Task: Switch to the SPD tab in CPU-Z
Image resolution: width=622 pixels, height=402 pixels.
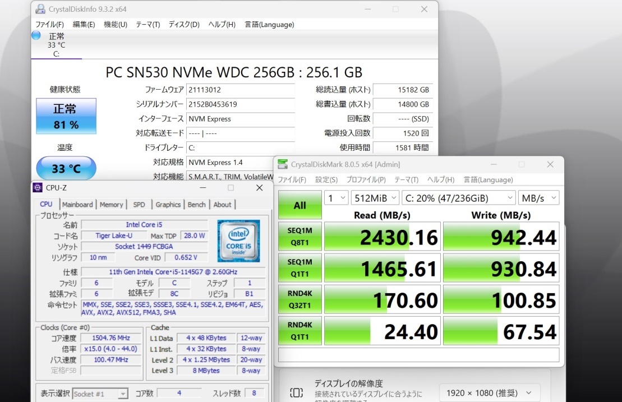Action: 139,205
